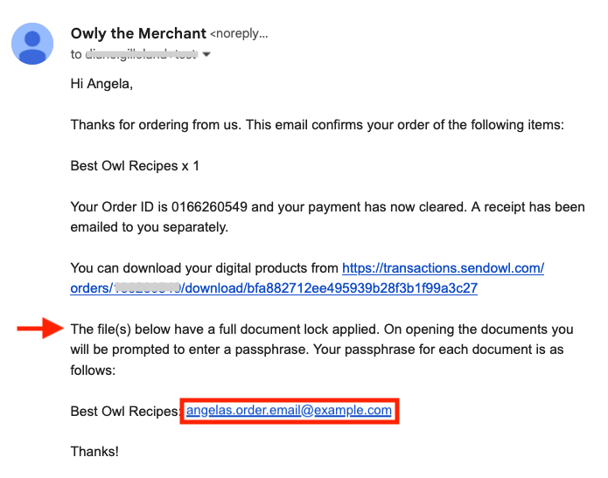The image size is (608, 478).
Task: Click the Order ID number 0166260549
Action: pyautogui.click(x=209, y=207)
